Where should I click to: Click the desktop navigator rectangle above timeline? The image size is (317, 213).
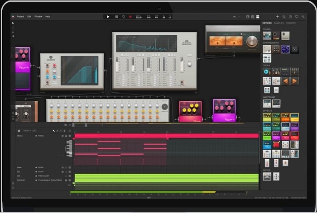80,125
